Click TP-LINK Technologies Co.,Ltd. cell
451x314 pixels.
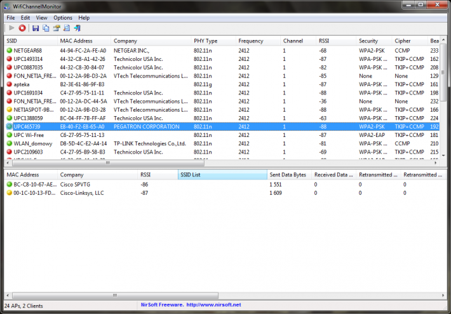click(150, 143)
